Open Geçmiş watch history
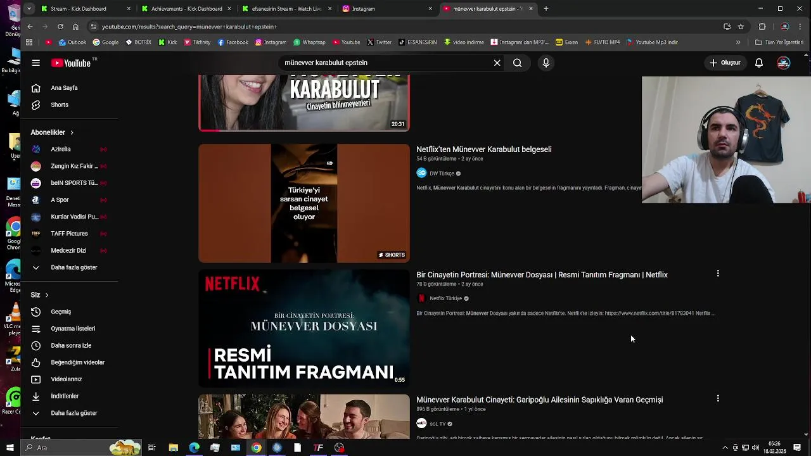This screenshot has width=811, height=456. click(61, 312)
